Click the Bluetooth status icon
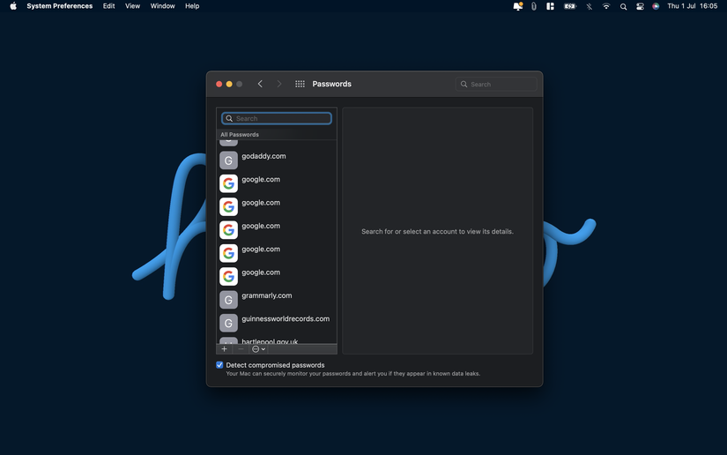The width and height of the screenshot is (727, 455). [589, 6]
